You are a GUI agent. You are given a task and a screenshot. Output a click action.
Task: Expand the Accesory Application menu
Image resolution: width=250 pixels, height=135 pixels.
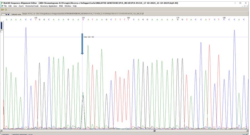(x=49, y=6)
